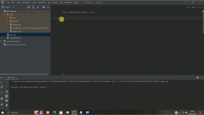Click Project panel horizontal scrollbar

(25, 74)
